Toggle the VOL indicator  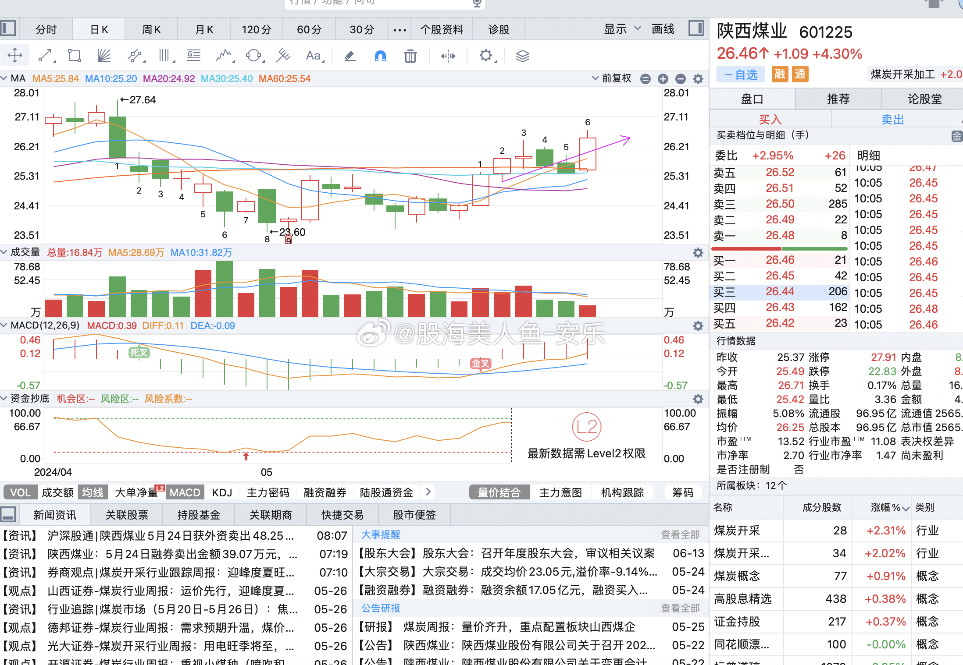21,492
